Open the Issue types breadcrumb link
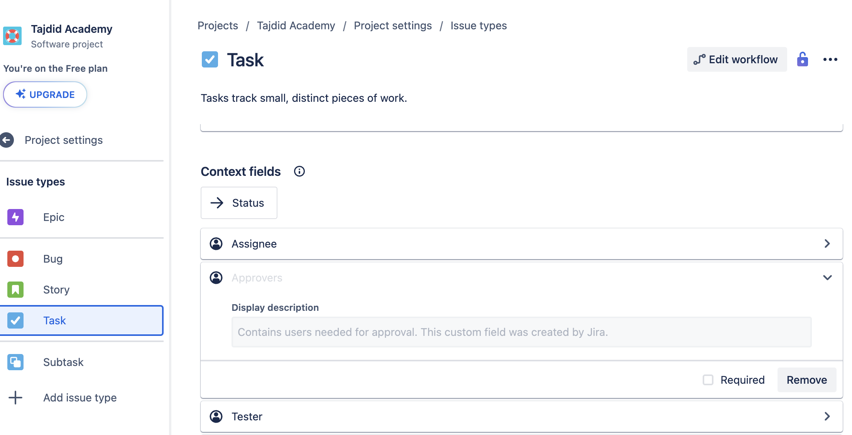 (478, 25)
